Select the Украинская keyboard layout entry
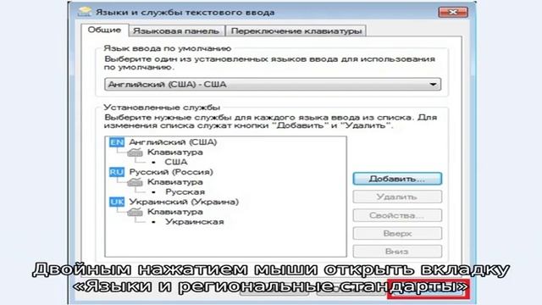Image resolution: width=542 pixels, height=305 pixels. coord(194,222)
